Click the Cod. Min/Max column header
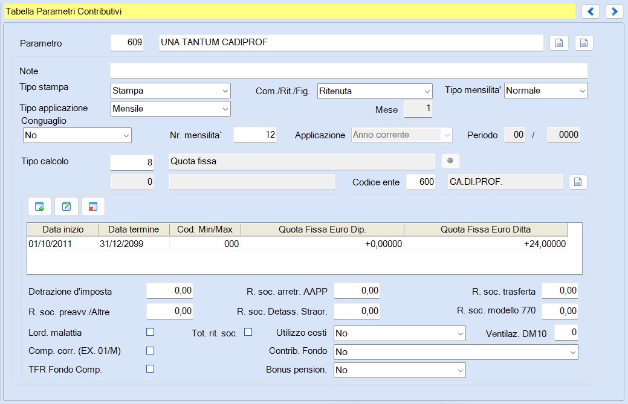Screen dimensions: 628x404 pos(205,229)
